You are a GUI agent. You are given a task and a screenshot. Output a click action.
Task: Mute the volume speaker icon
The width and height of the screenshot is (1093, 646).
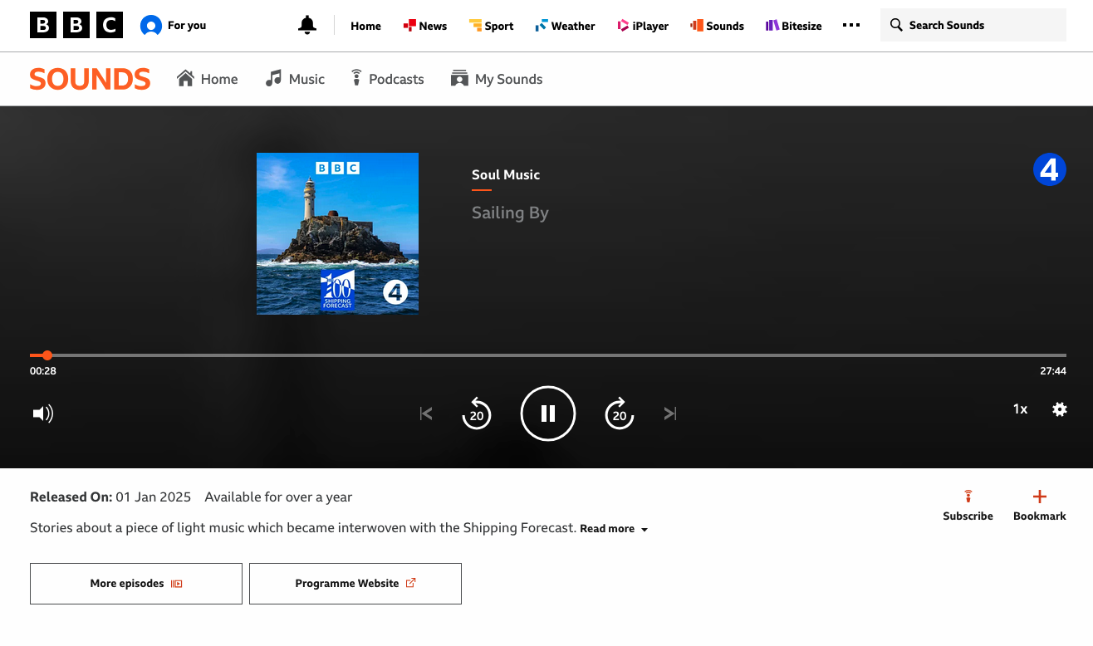pyautogui.click(x=42, y=414)
